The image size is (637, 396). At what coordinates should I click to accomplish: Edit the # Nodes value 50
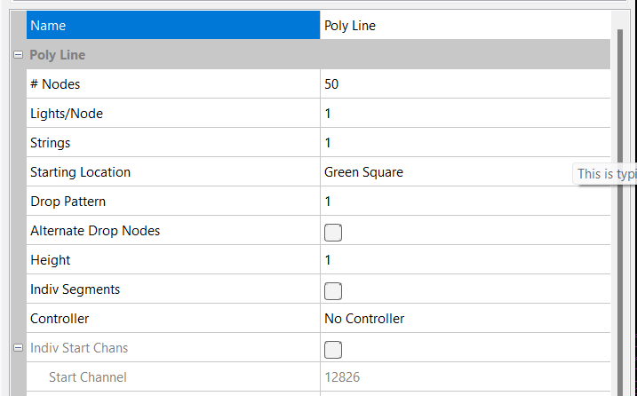point(465,84)
